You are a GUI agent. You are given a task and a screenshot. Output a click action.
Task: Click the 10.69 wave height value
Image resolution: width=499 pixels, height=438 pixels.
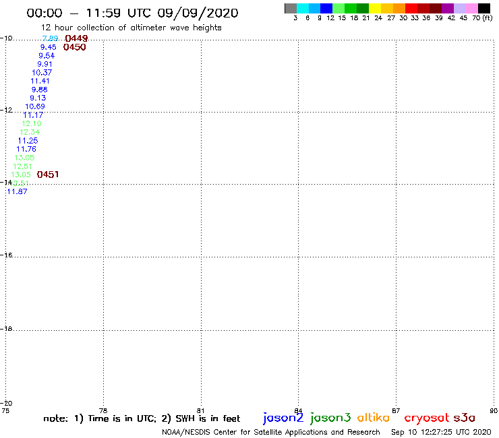35,106
